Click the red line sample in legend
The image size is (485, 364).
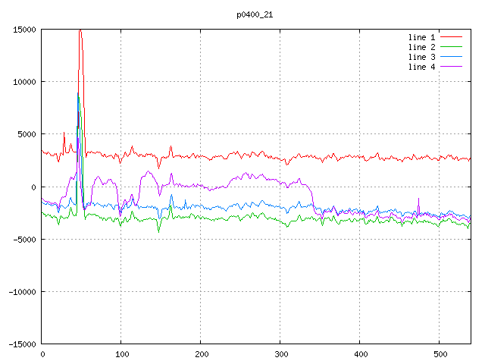452,36
